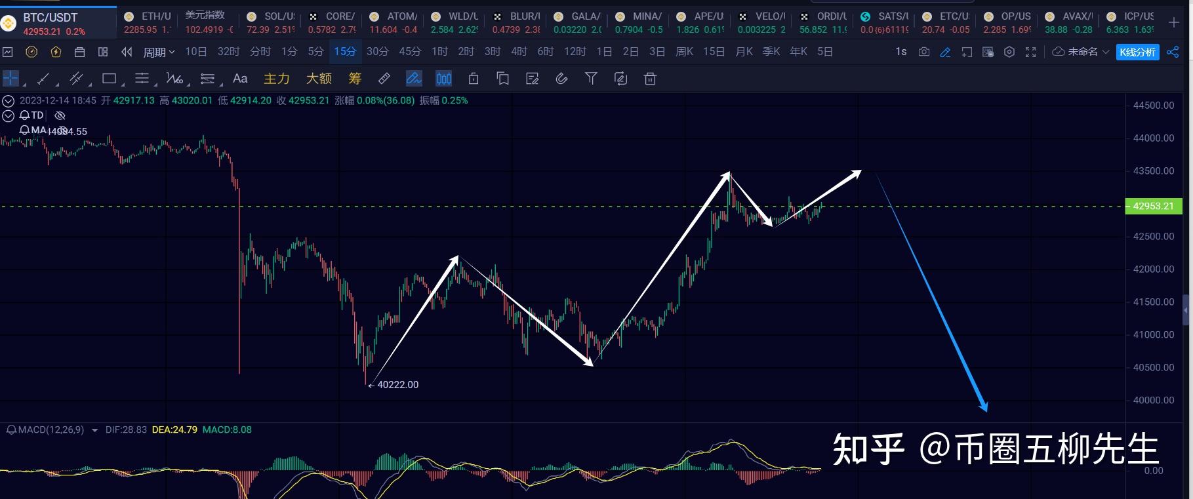
Task: Add a new ticker with plus icon
Action: 1174,22
